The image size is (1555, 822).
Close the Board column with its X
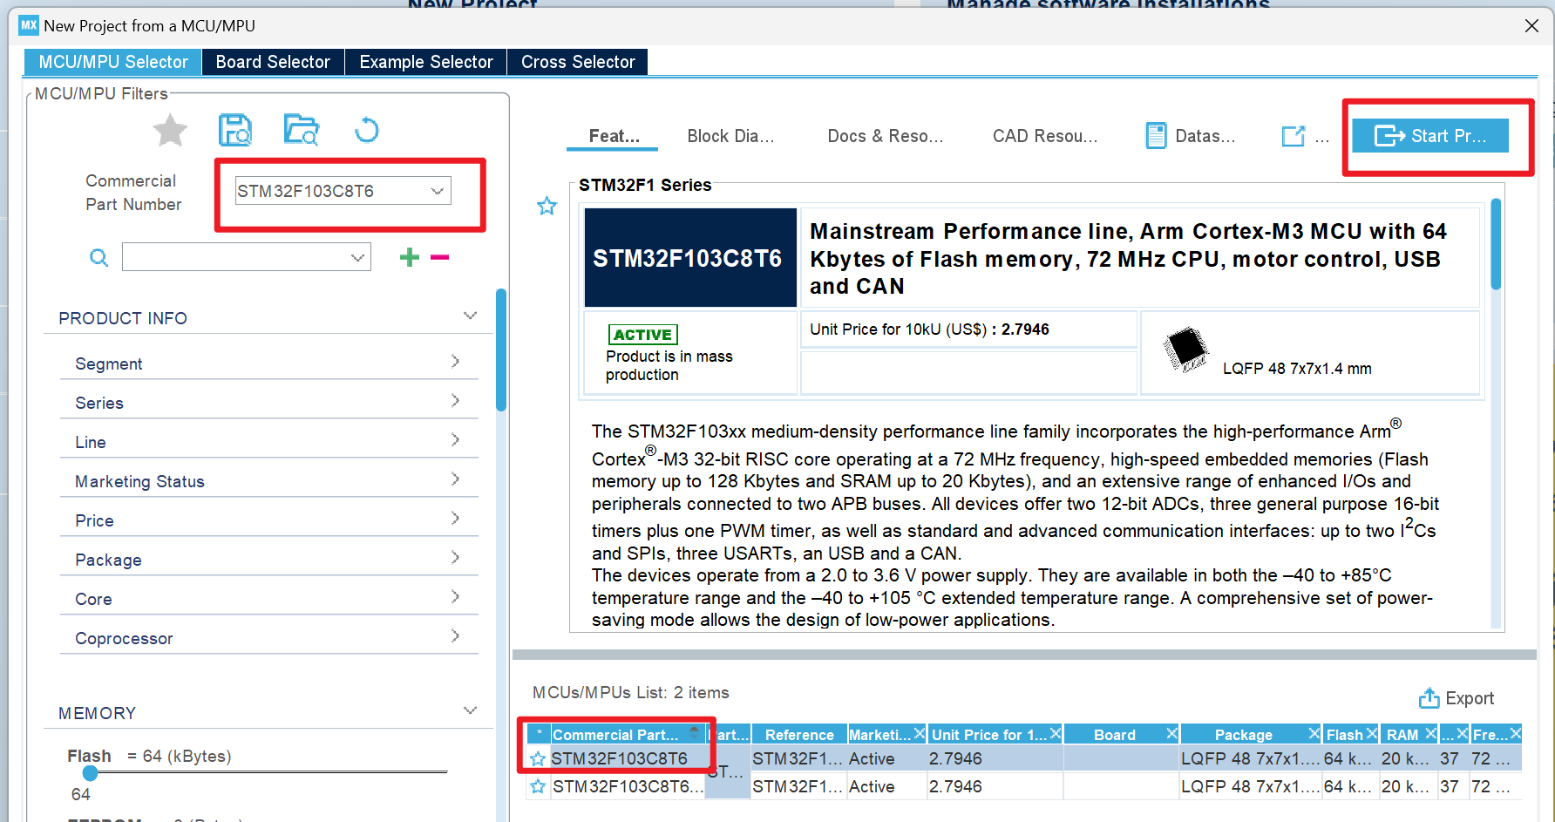[x=1172, y=734]
